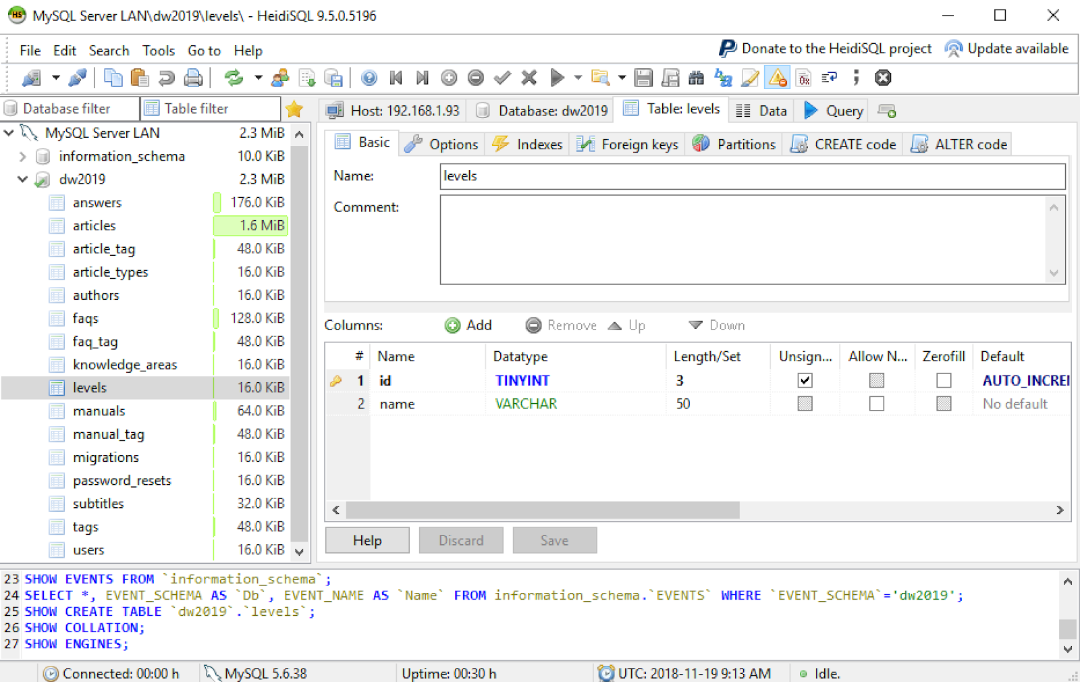Click the Save as snippet icon

click(670, 78)
